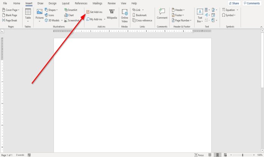Switch to the Layout tab
Image resolution: width=264 pixels, height=157 pixels.
coord(66,3)
